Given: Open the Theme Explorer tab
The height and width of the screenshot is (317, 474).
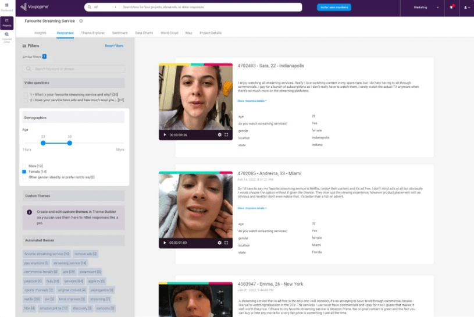Looking at the screenshot, I should point(93,33).
